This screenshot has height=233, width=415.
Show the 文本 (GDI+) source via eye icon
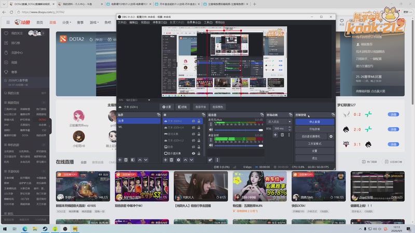click(193, 121)
